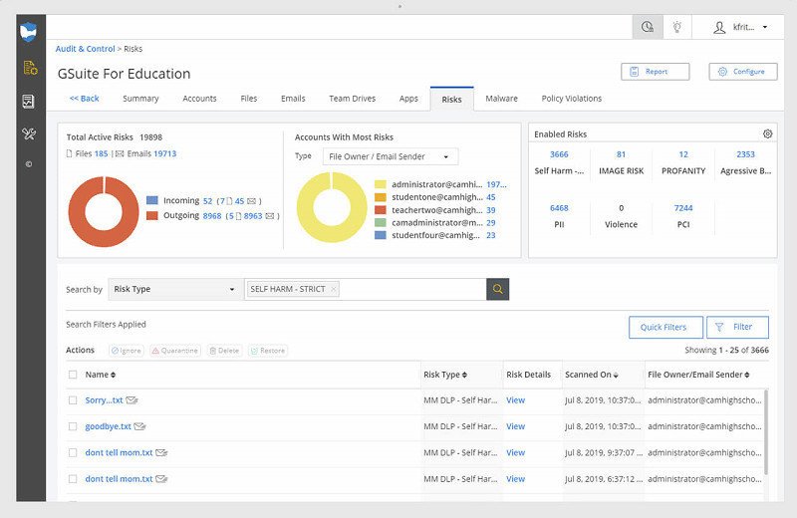Open the wrench and screwdriver tools icon

(29, 134)
